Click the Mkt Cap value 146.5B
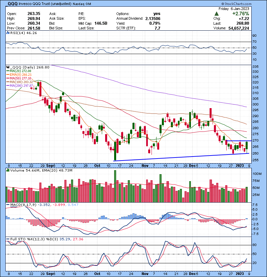This screenshot has height=277, width=267. point(101,23)
